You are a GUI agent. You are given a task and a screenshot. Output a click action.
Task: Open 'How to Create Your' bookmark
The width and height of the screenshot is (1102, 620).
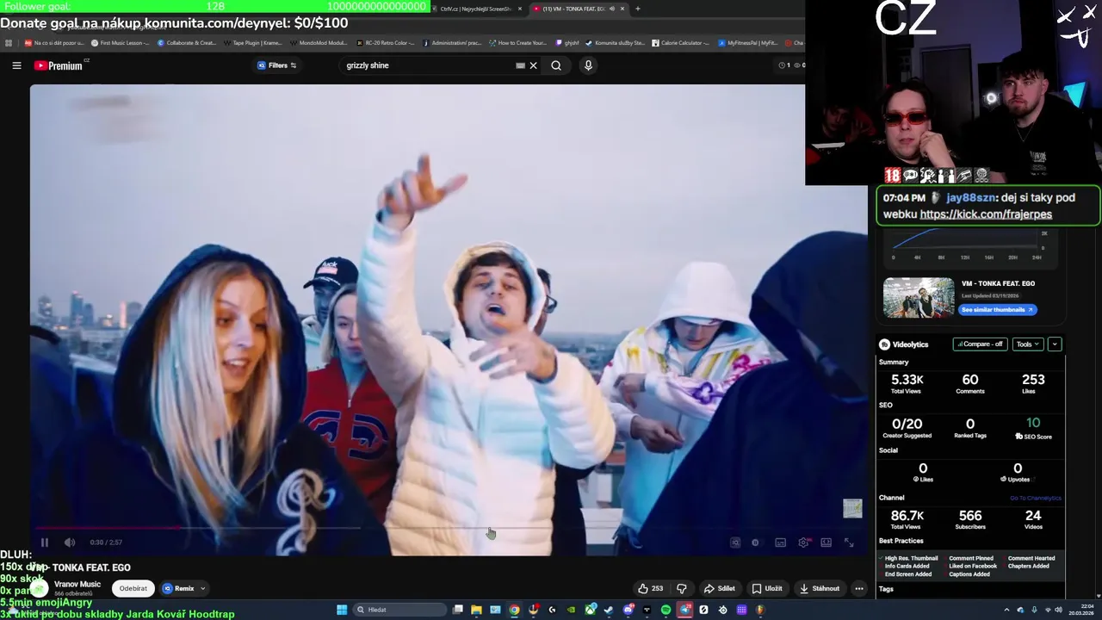coord(517,42)
